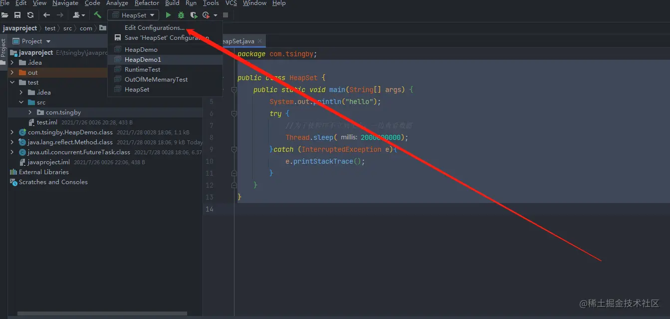Expand the top-level .idea folder

[x=12, y=63]
